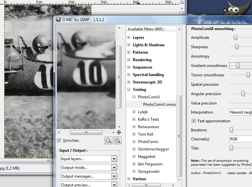Click the preview pane horizontal scrollbar thumb
Viewport: 252px width, 187px height.
tap(86, 132)
